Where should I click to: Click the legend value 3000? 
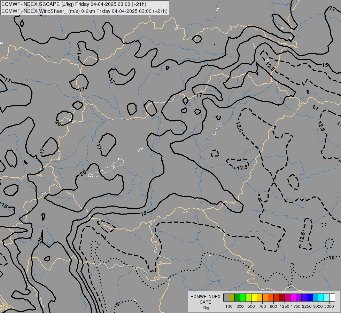(x=318, y=306)
